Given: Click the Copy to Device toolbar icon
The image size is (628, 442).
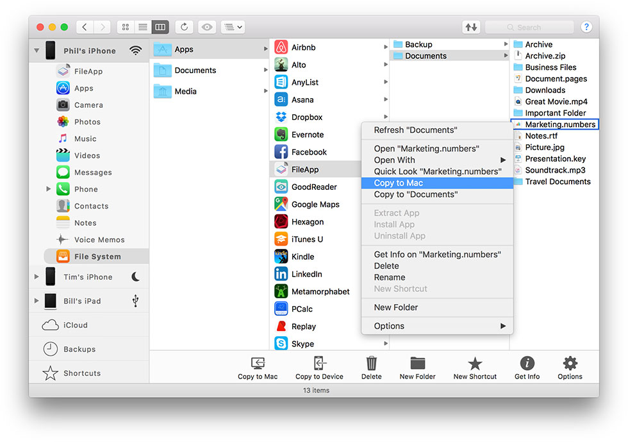Looking at the screenshot, I should (319, 364).
